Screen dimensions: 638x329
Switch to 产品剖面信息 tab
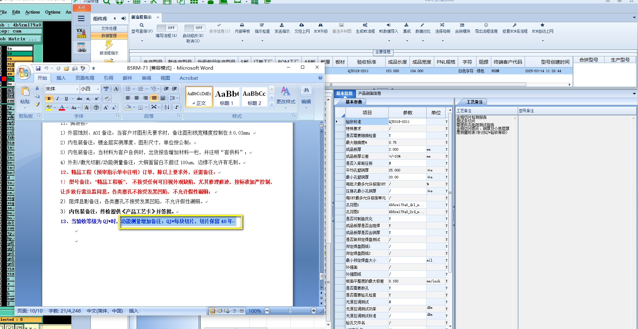click(x=369, y=93)
